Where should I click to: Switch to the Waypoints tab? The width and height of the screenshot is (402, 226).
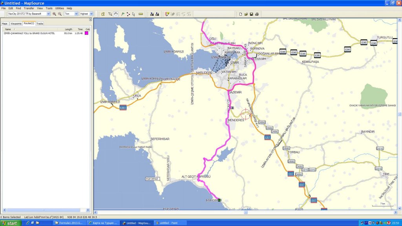click(x=16, y=24)
